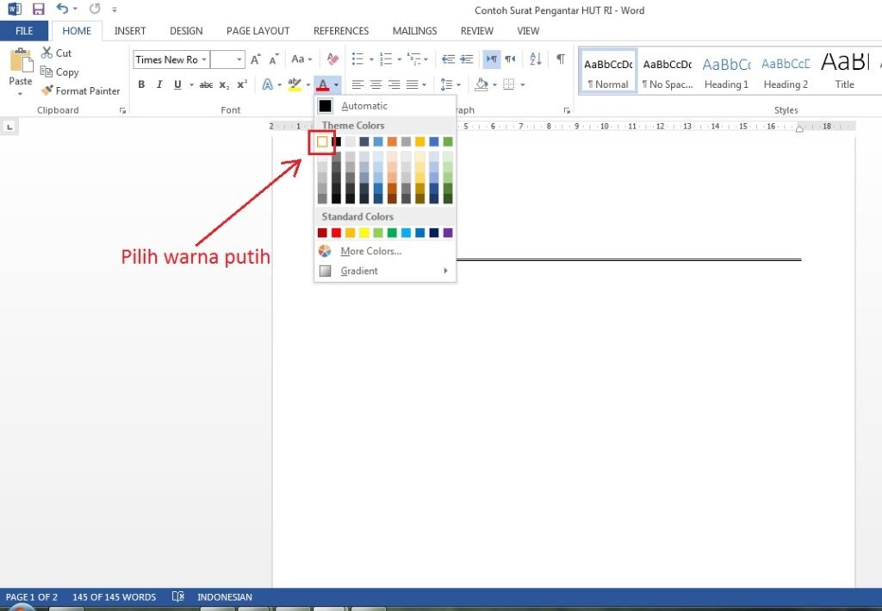Apply the Heading 1 style
This screenshot has height=611, width=882.
[x=726, y=72]
